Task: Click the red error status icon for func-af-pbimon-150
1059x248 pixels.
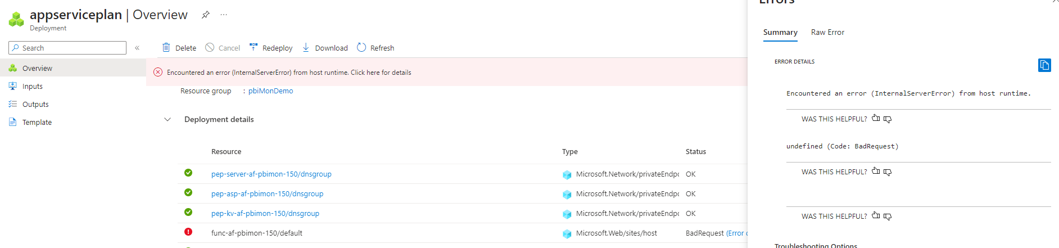Action: click(x=188, y=232)
